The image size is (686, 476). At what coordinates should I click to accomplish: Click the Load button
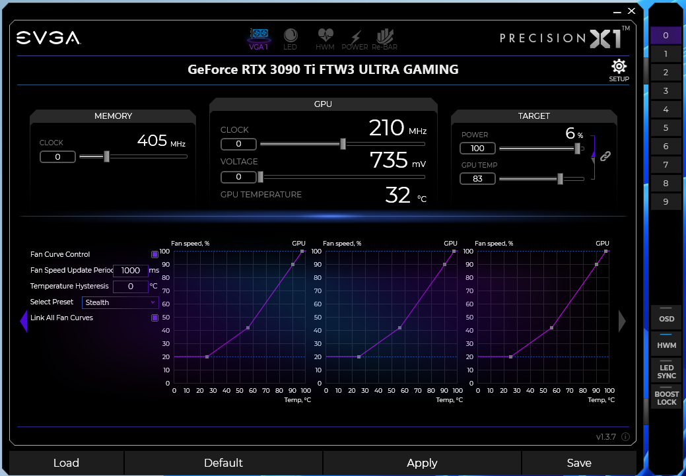point(66,463)
